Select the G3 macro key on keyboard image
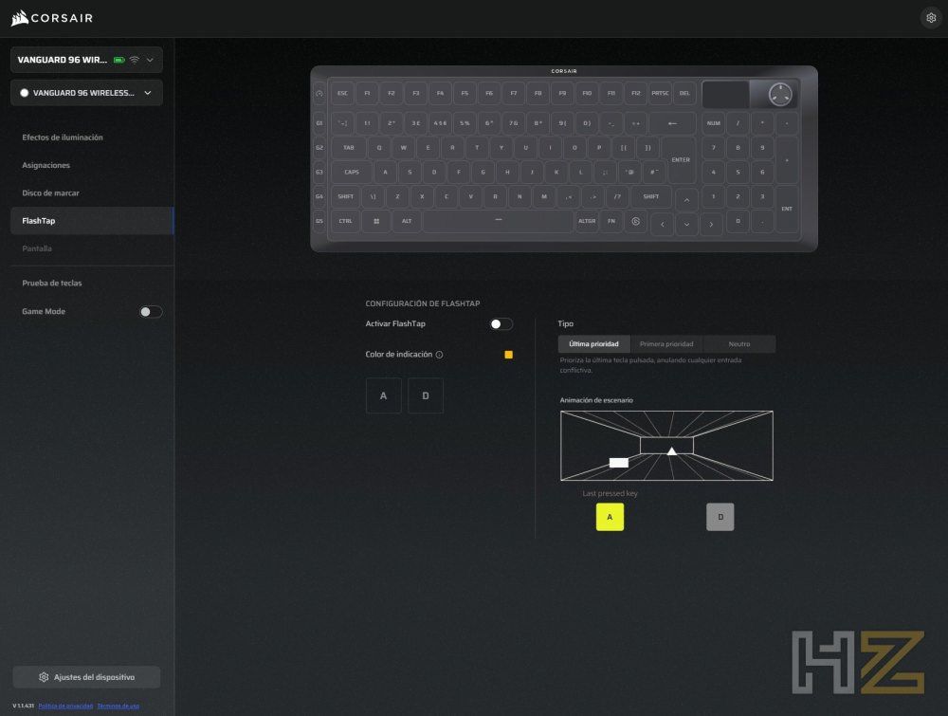Viewport: 948px width, 716px height. 319,173
